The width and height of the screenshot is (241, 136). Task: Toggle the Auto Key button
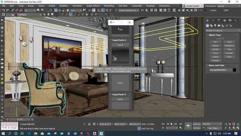coord(197,124)
